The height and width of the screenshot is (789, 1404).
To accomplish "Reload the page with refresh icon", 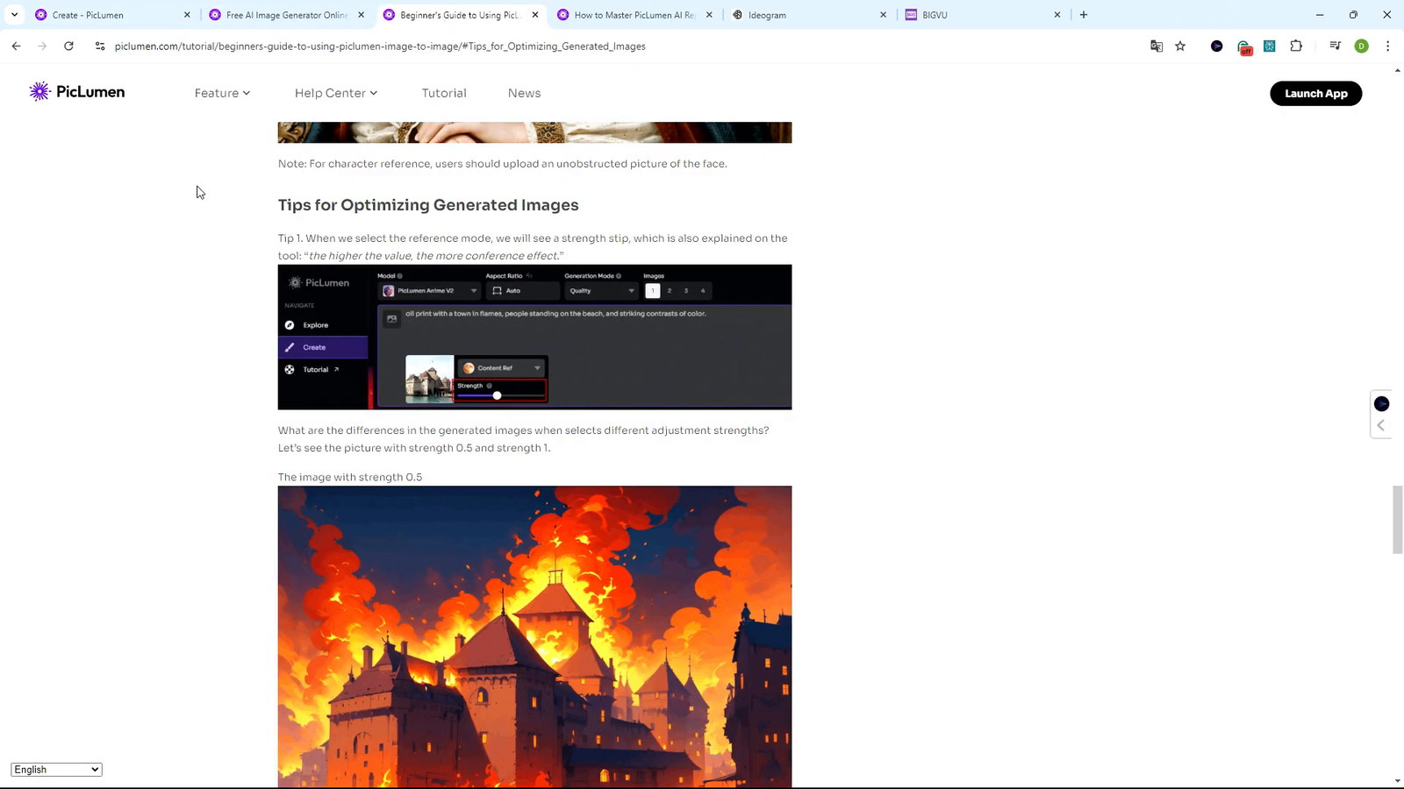I will click(68, 46).
